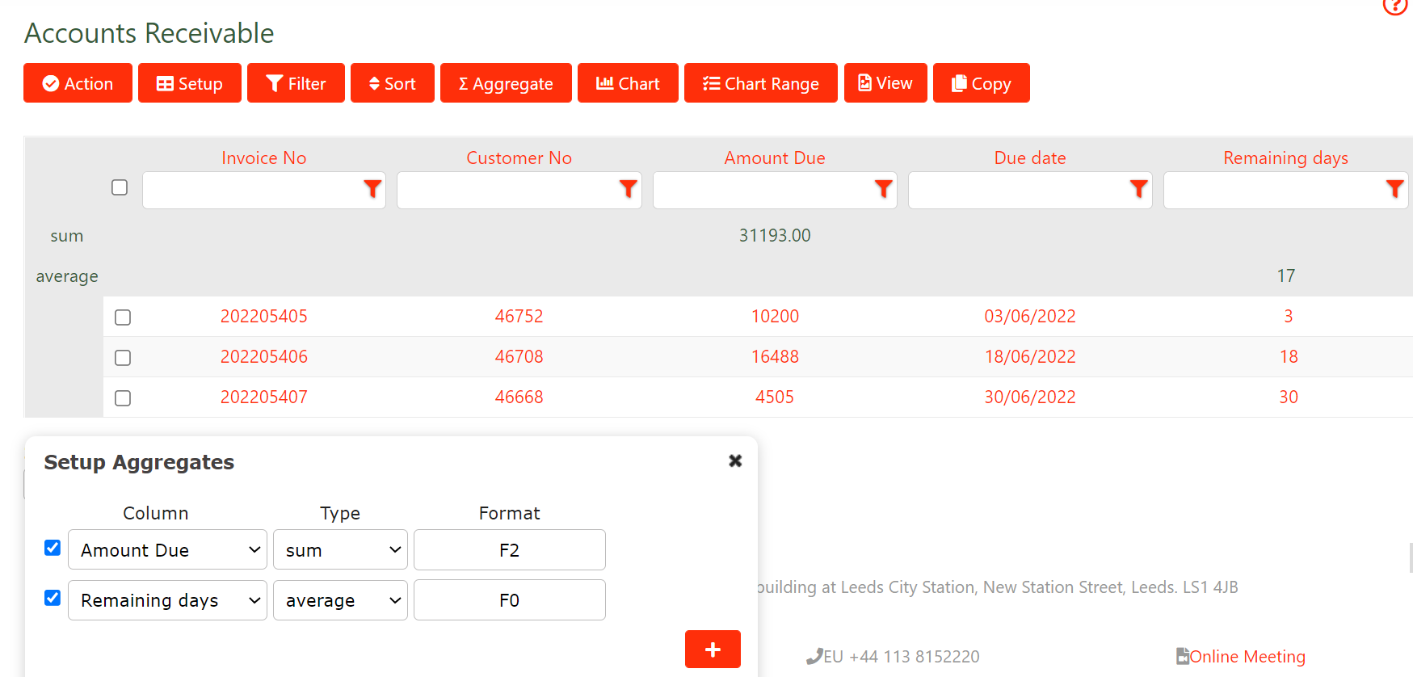The width and height of the screenshot is (1413, 677).
Task: Click the Amount Due filter funnel icon
Action: tap(883, 189)
